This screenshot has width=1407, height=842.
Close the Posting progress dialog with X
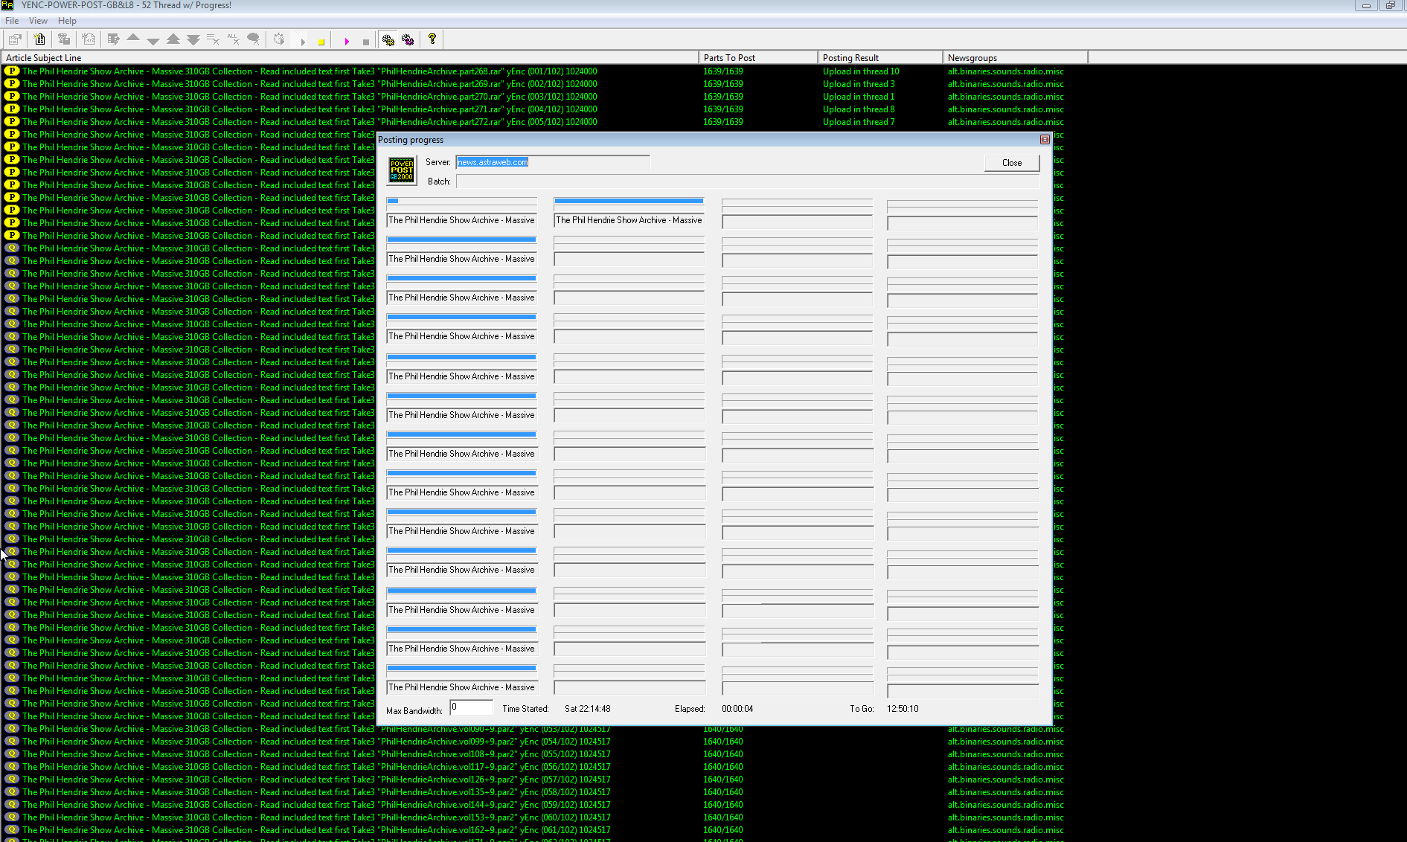[1045, 140]
